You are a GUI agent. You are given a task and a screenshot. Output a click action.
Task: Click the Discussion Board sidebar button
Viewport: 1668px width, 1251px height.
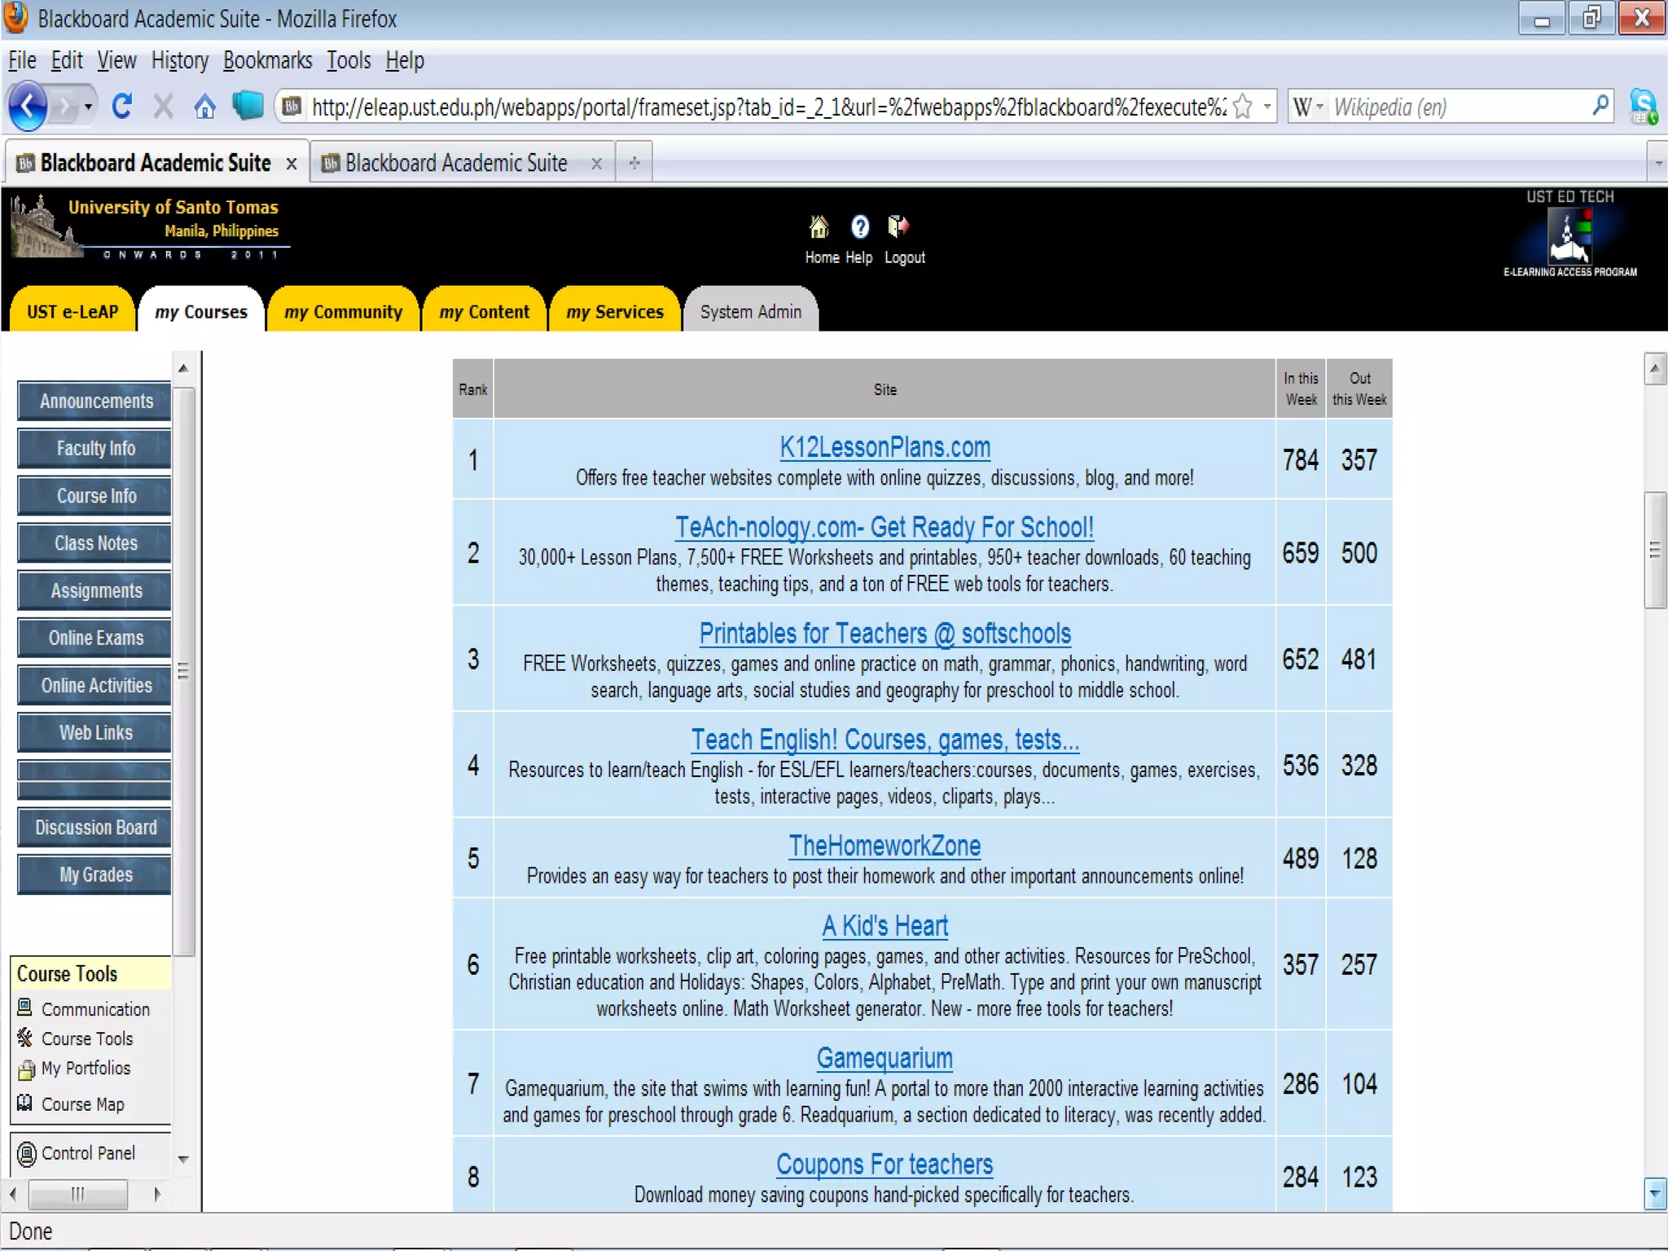(x=95, y=827)
